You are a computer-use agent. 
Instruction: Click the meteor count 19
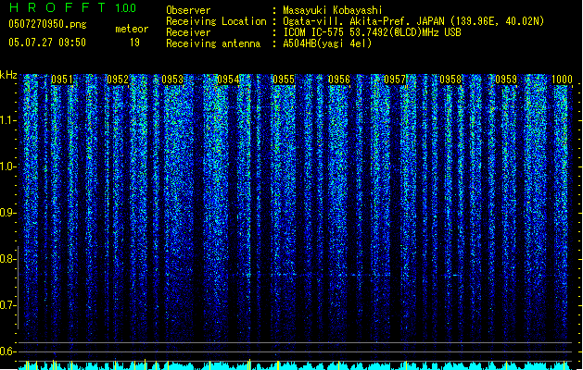pyautogui.click(x=134, y=43)
